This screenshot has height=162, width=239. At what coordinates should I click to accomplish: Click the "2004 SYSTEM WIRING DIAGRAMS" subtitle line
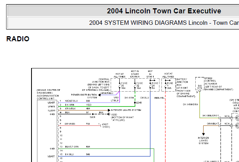[x=164, y=23]
